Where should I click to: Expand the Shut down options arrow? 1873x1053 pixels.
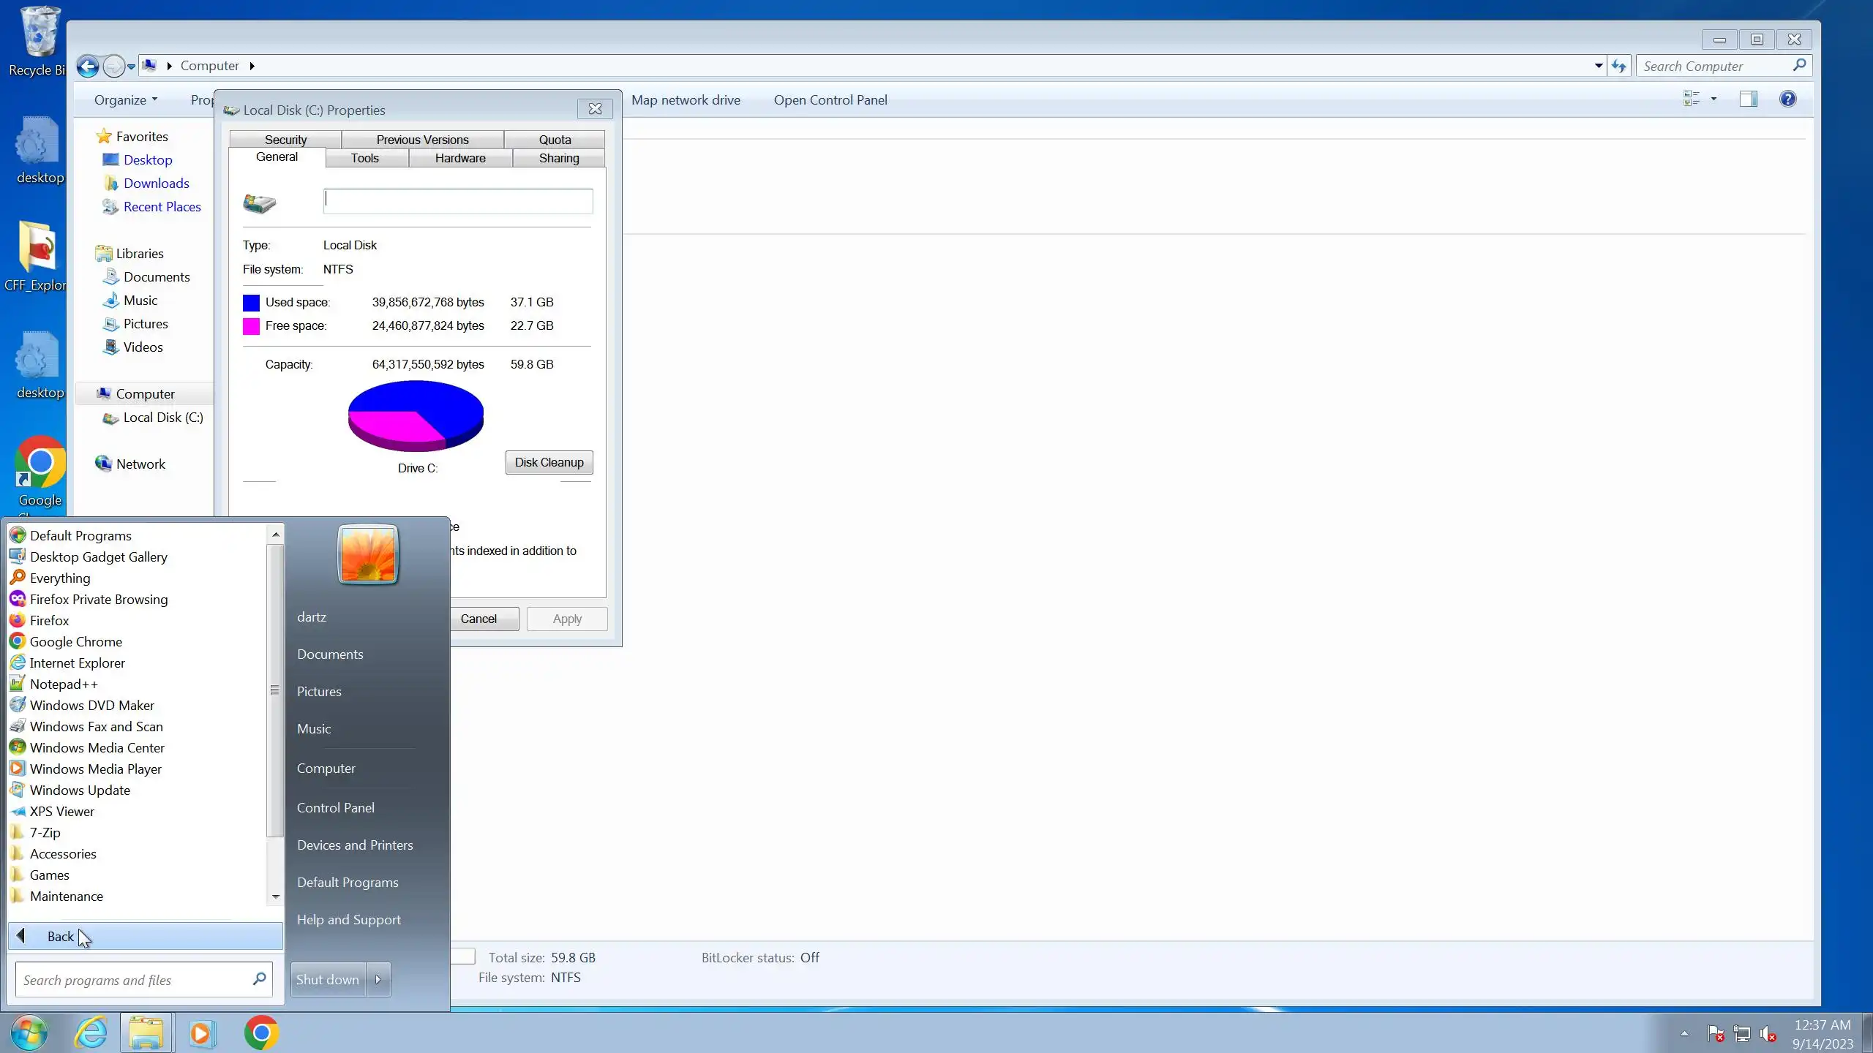click(x=378, y=980)
